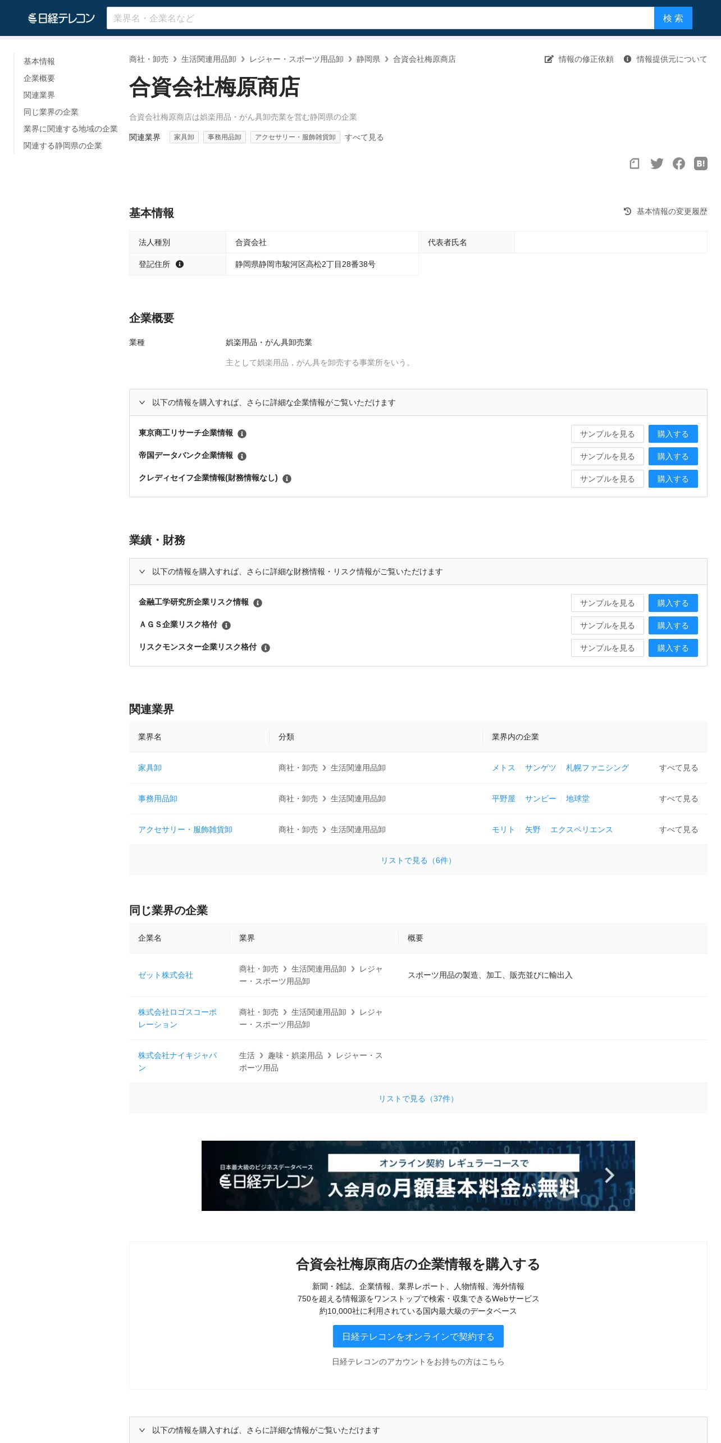Open the 札幌ファニシング company link
721x1443 pixels.
(x=597, y=768)
